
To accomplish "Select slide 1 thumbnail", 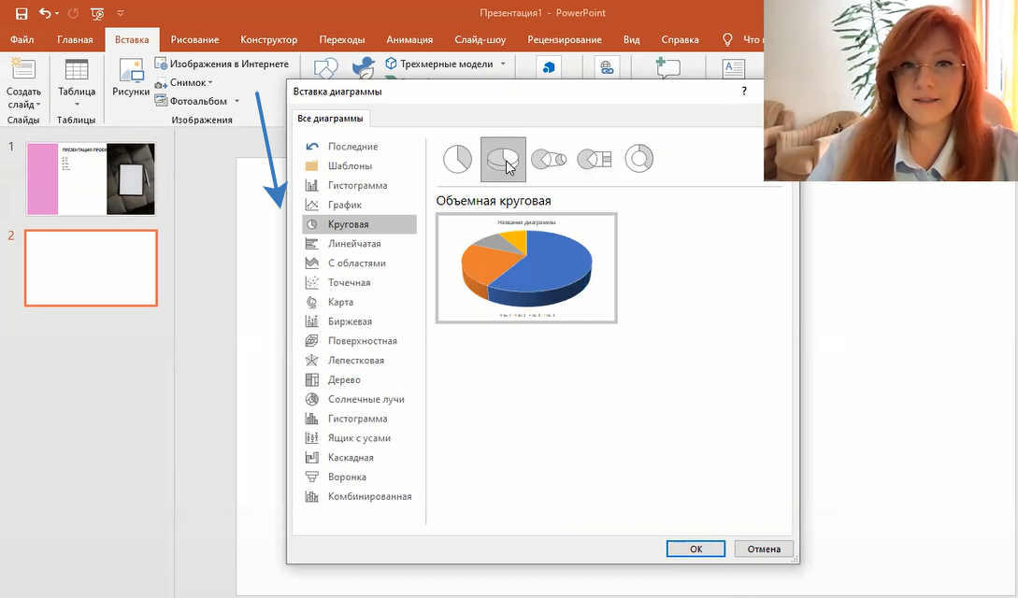I will 91,178.
